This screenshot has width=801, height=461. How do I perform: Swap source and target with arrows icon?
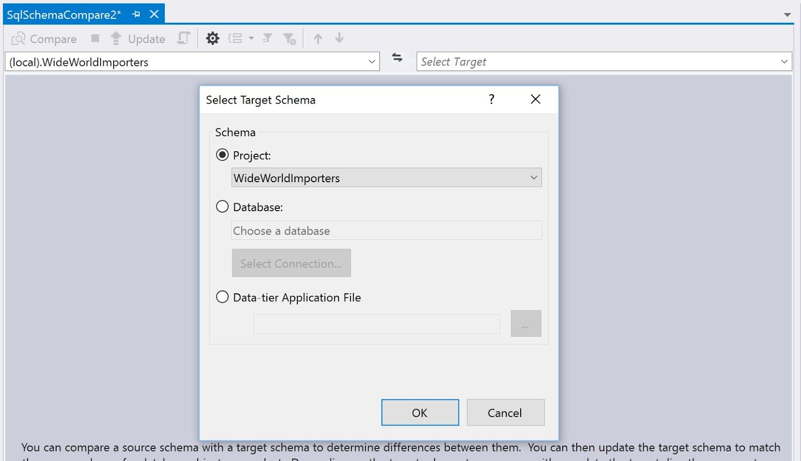coord(397,58)
